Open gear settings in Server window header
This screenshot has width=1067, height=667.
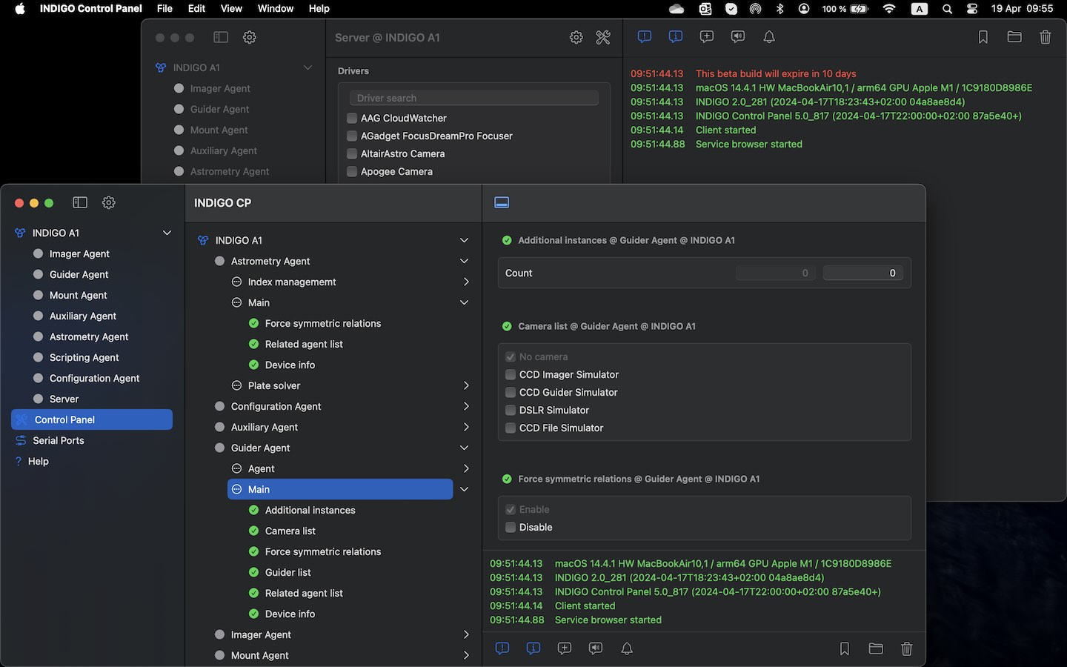pos(576,37)
